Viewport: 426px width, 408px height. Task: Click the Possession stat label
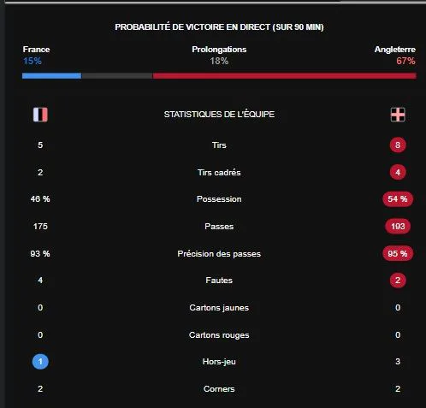(x=219, y=199)
